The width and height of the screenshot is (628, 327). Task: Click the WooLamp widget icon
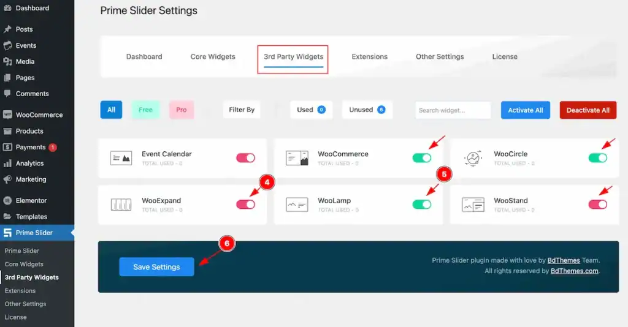(x=297, y=205)
